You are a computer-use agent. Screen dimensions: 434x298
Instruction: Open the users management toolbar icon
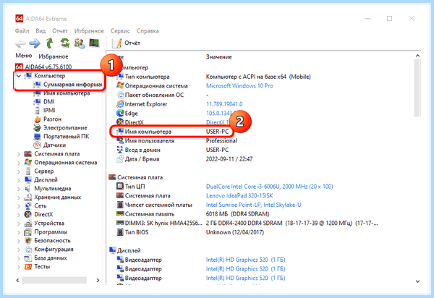[x=80, y=43]
